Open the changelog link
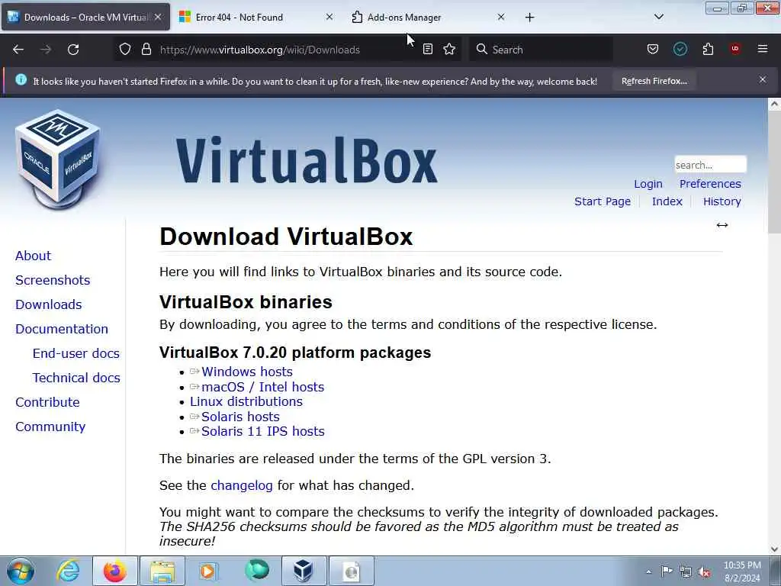The image size is (781, 586). pos(242,485)
